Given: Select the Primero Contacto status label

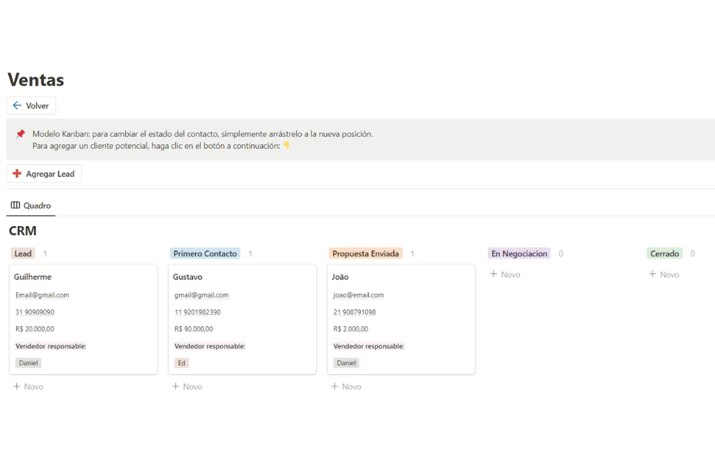Looking at the screenshot, I should point(205,254).
